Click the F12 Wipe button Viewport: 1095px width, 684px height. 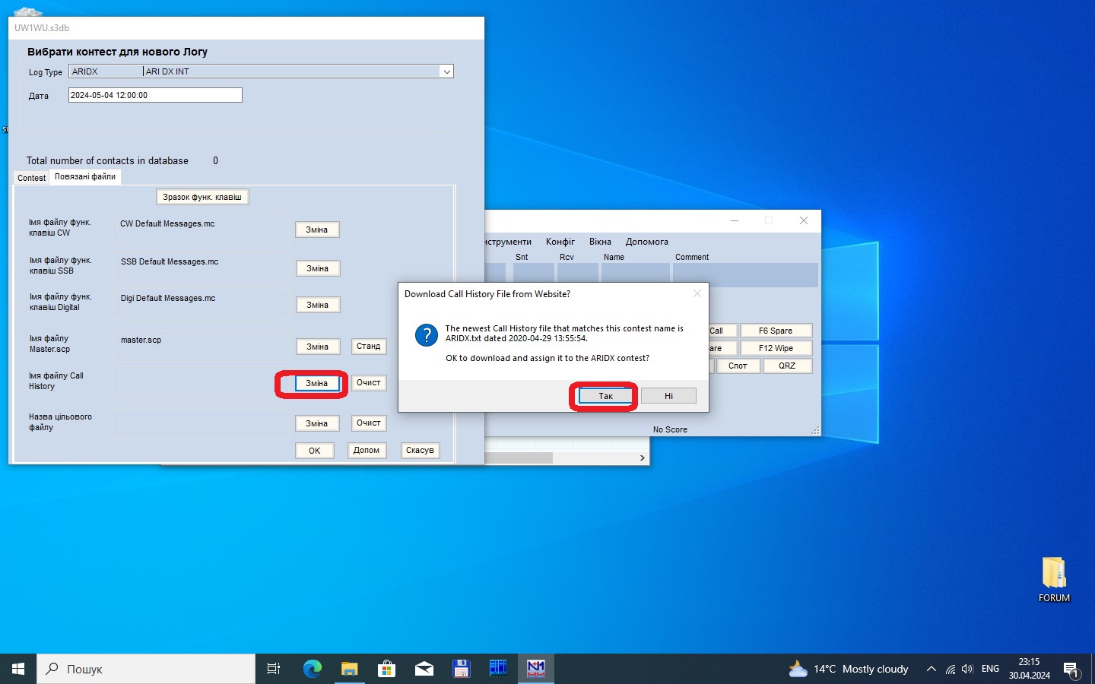click(776, 348)
